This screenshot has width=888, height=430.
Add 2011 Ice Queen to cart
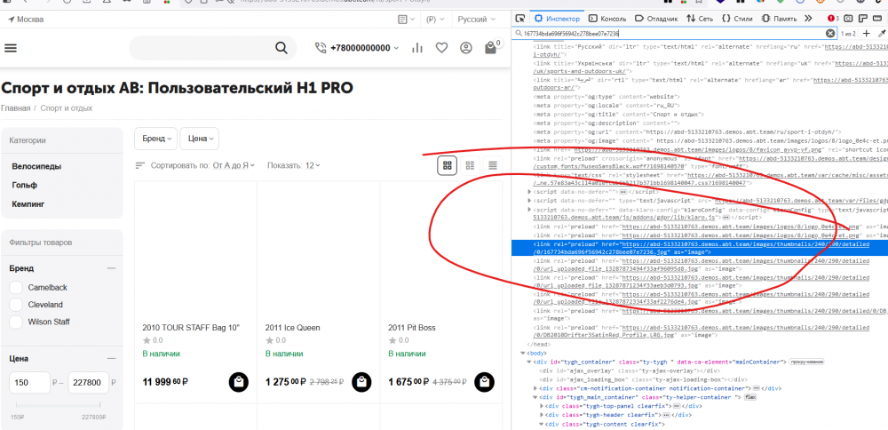361,382
